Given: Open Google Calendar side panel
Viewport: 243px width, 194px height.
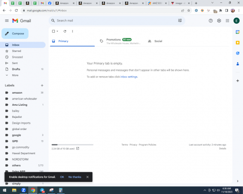Looking at the screenshot, I should (238, 32).
